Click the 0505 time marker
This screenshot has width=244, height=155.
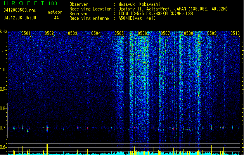pos(119,33)
